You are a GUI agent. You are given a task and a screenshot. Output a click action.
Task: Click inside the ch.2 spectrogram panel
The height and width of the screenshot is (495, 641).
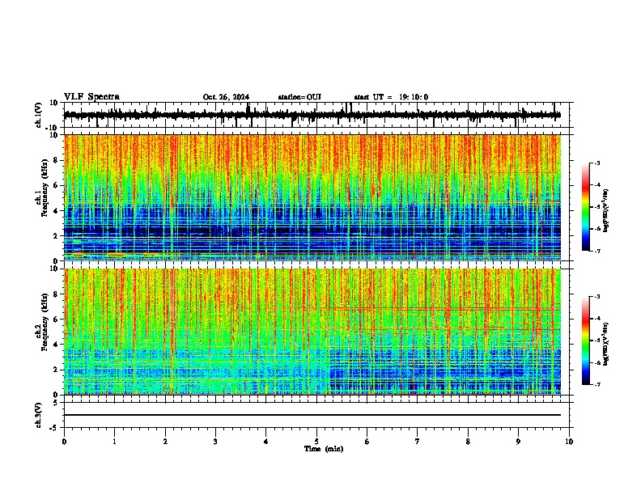coord(312,332)
